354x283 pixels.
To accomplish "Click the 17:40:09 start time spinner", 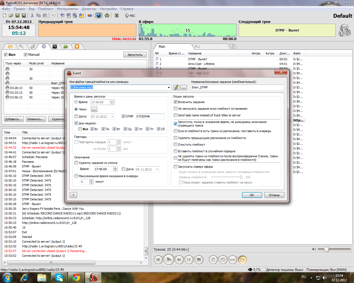I will click(x=112, y=102).
